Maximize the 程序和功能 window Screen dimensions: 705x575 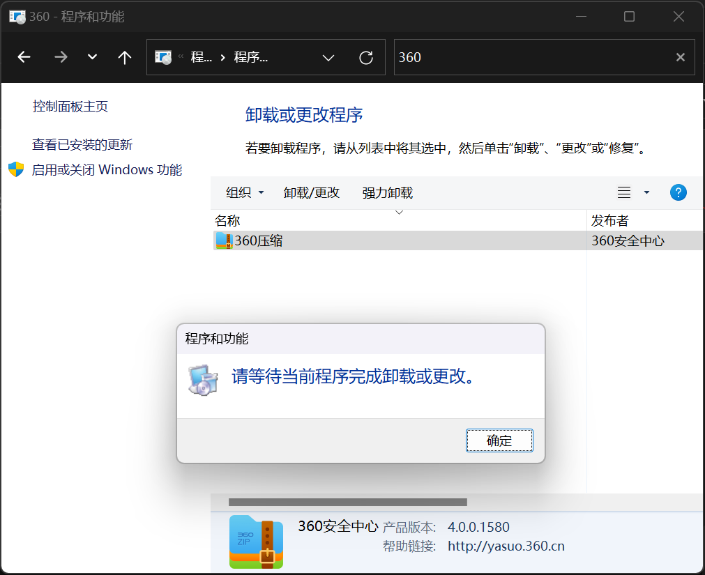coord(629,17)
